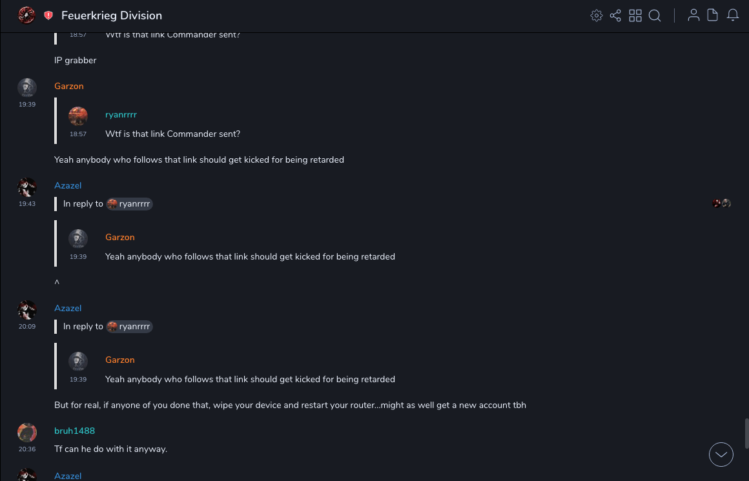Viewport: 749px width, 481px height.
Task: Click the notifications bell icon
Action: point(733,15)
